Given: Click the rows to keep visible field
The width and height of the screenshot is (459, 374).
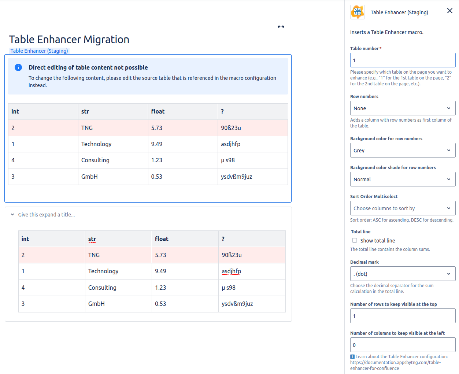Looking at the screenshot, I should click(402, 316).
